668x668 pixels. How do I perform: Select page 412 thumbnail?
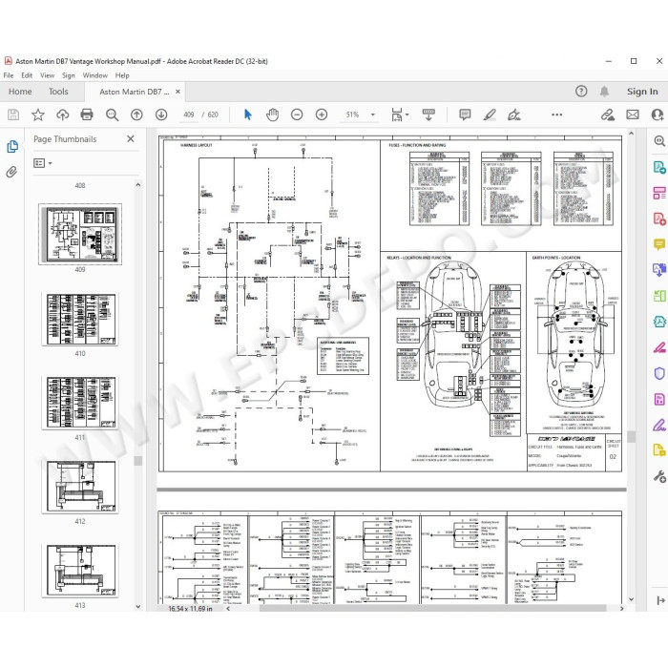[80, 487]
